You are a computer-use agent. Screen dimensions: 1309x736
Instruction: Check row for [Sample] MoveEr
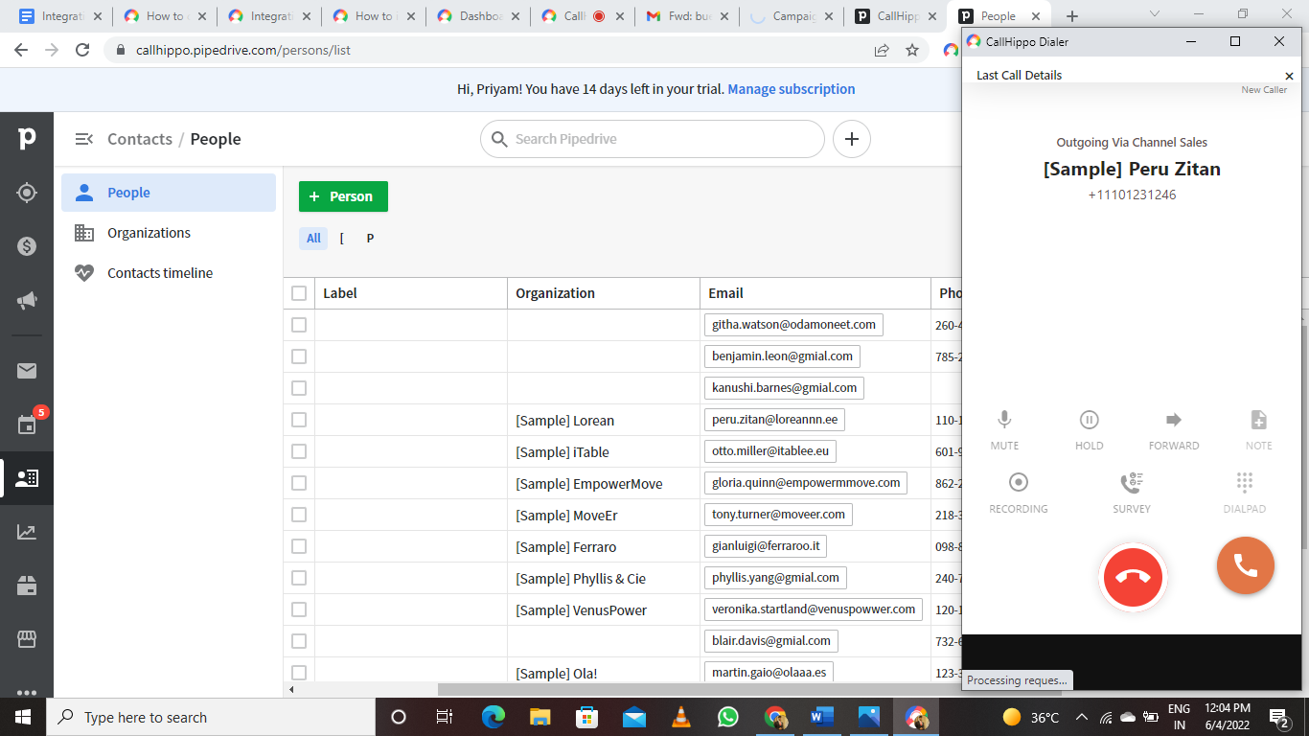299,515
